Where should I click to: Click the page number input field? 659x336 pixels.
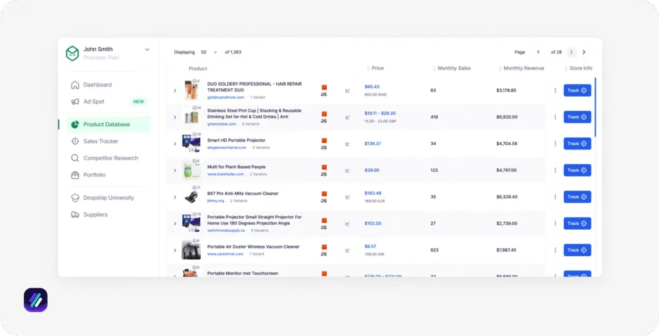click(x=537, y=52)
